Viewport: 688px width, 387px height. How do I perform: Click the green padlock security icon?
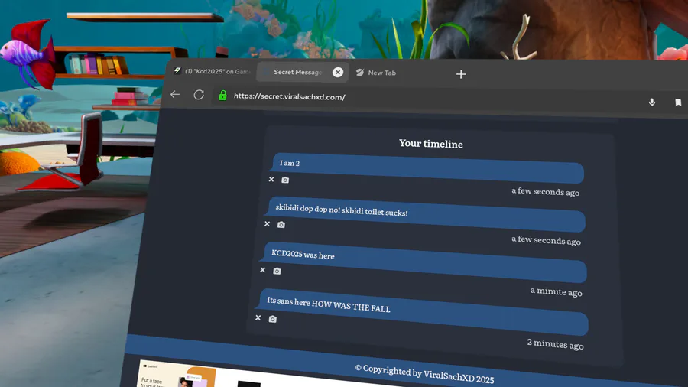click(223, 95)
